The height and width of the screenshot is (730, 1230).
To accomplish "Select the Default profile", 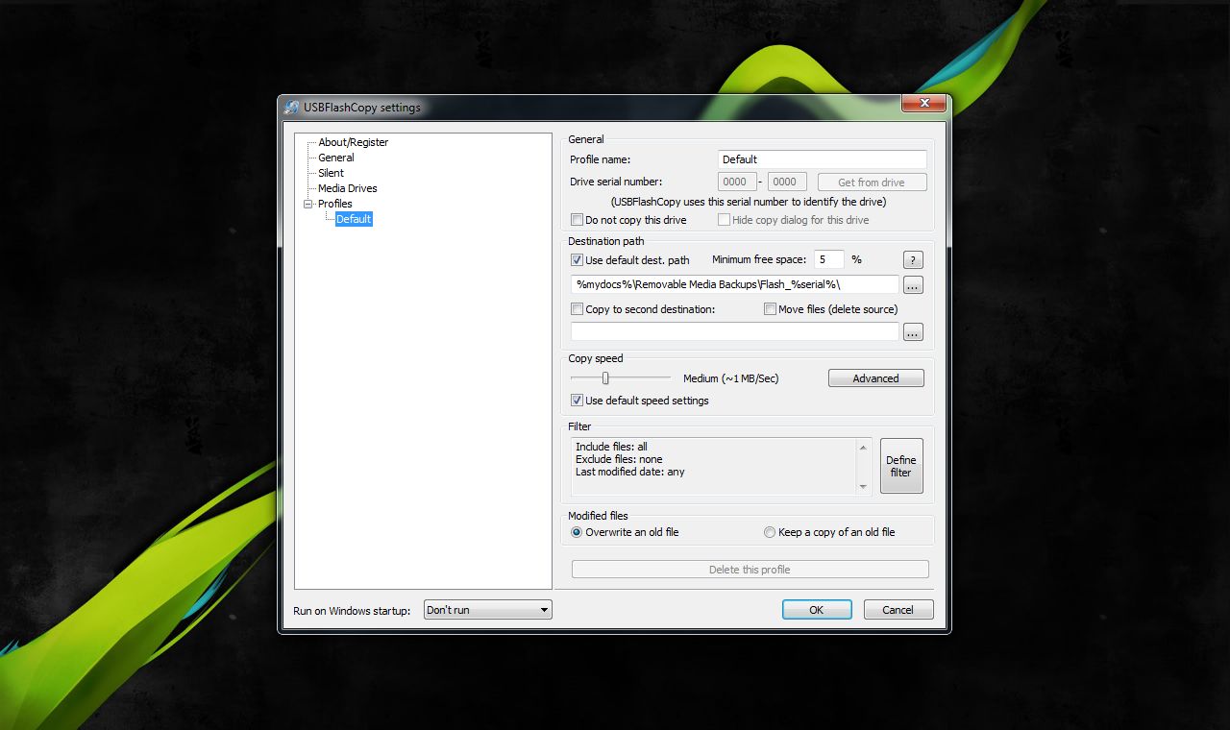I will 354,219.
